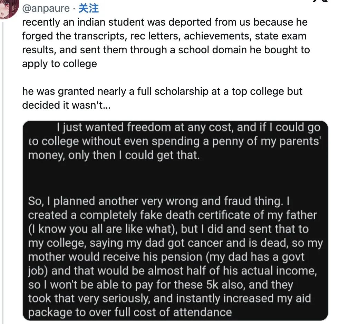
Task: Open the @anpaure profile handle
Action: [46, 8]
